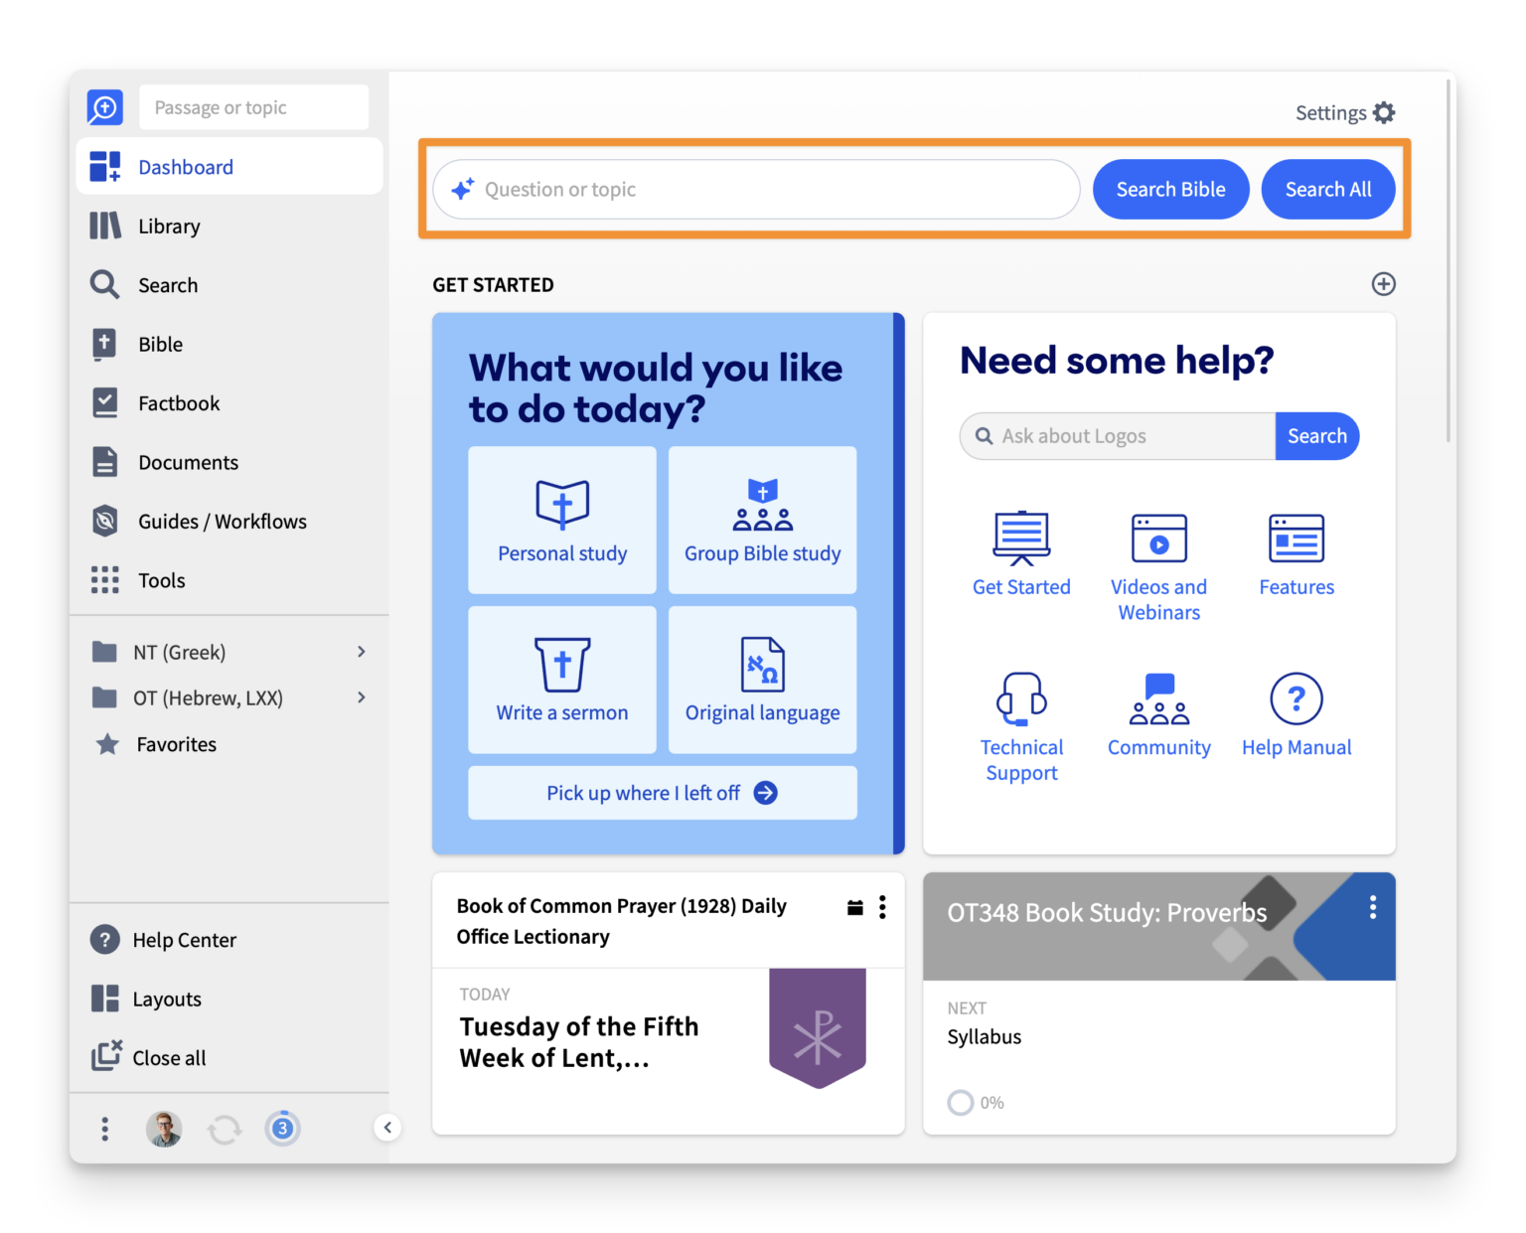
Task: Click the Search Bible button
Action: (x=1170, y=189)
